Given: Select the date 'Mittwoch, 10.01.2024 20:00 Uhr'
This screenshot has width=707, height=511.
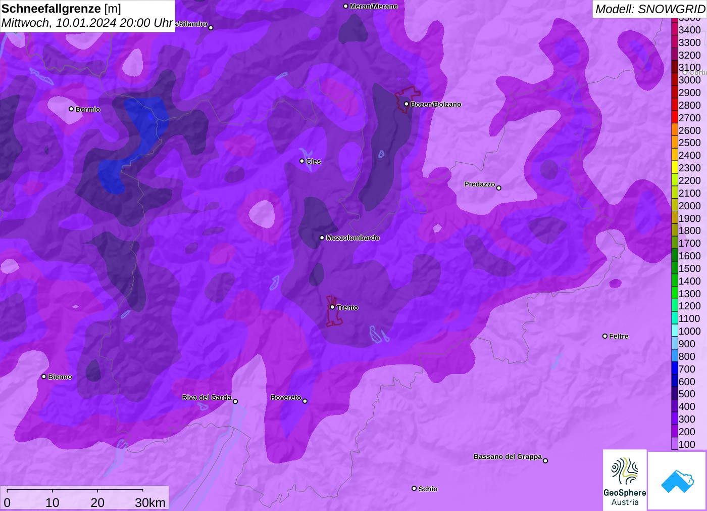Looking at the screenshot, I should pos(87,23).
